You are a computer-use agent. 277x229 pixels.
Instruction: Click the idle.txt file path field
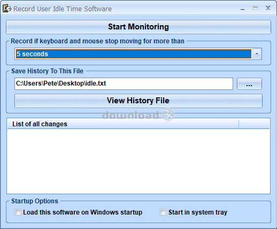pos(124,83)
